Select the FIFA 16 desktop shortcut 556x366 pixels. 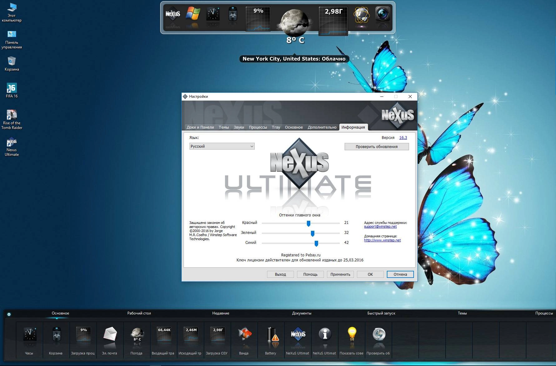click(x=12, y=91)
